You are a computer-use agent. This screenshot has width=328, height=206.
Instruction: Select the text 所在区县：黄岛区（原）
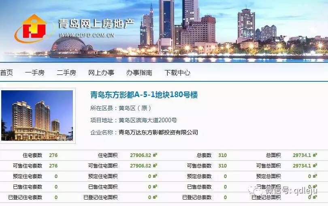[121, 108]
